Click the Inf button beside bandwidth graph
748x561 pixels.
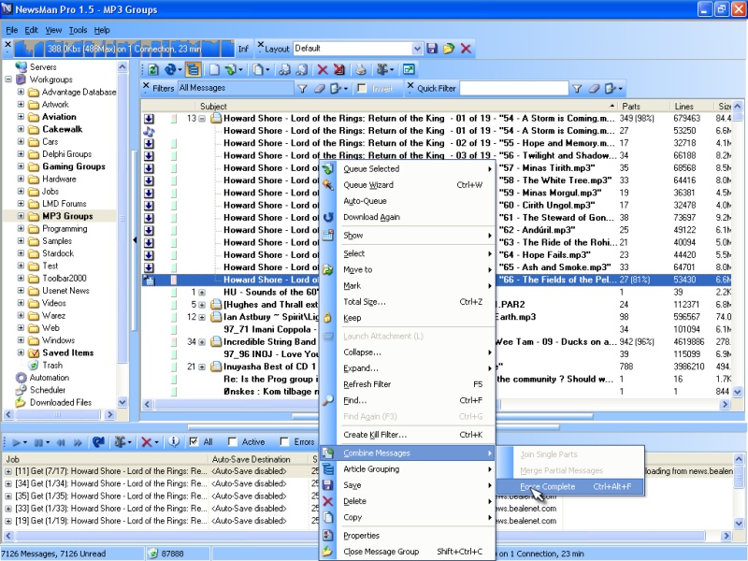(x=243, y=49)
